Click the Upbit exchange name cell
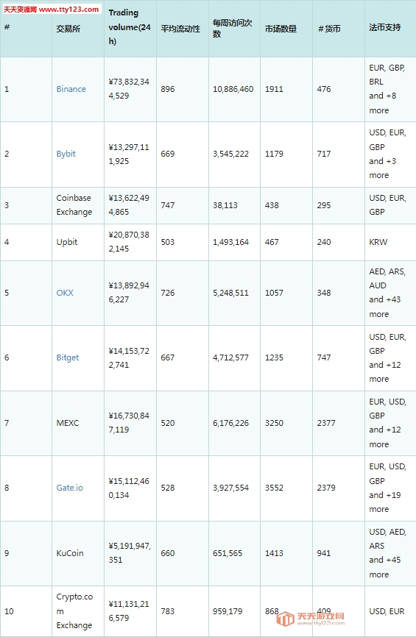The width and height of the screenshot is (416, 637). pos(67,242)
